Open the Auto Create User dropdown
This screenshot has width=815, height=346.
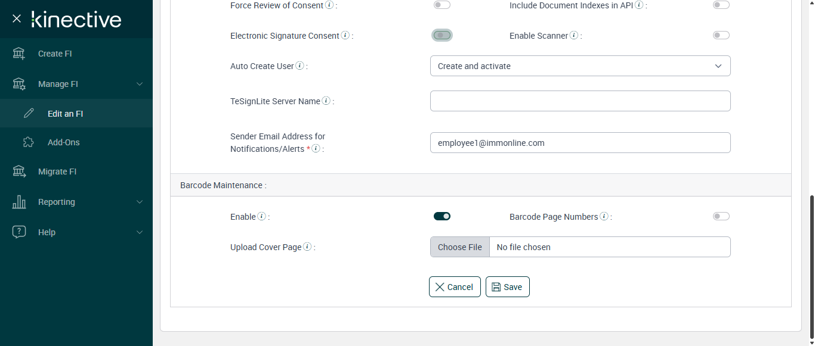tap(580, 66)
